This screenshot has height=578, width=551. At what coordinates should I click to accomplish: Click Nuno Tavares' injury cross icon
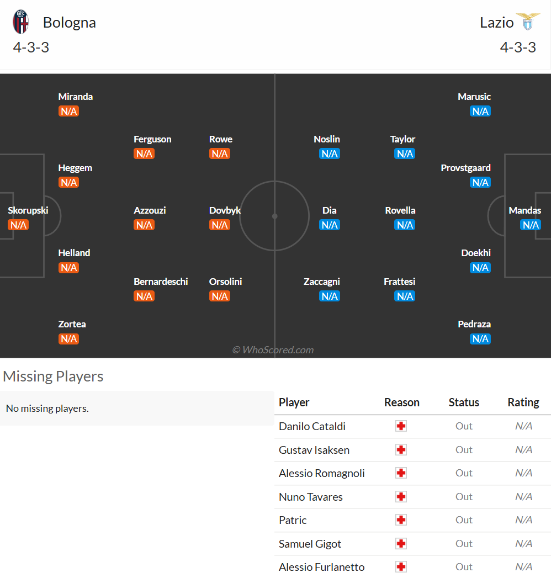(401, 496)
